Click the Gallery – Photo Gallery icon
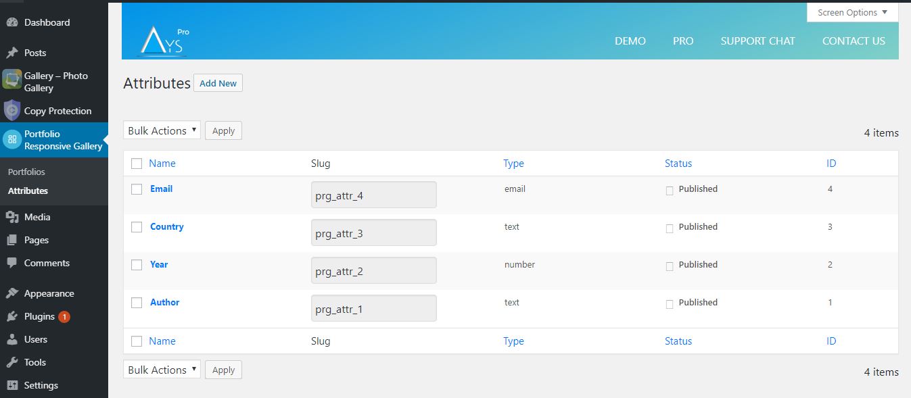911x398 pixels. point(11,80)
